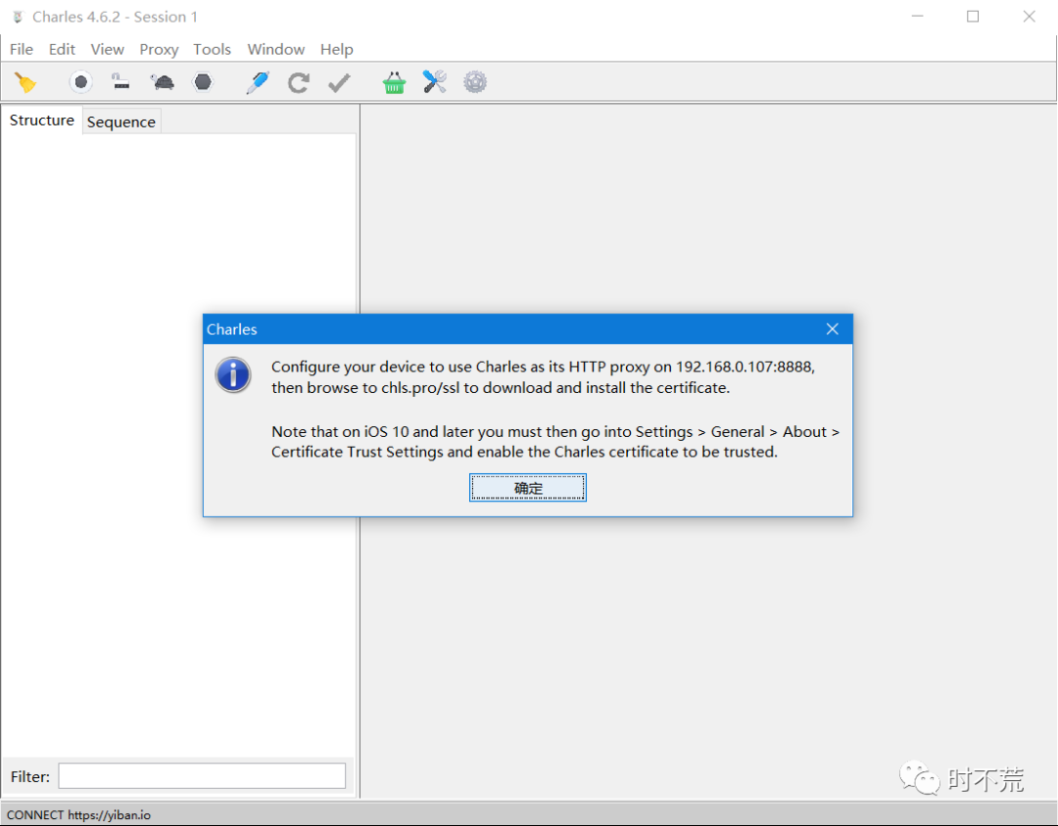Open the Help menu

pos(337,49)
